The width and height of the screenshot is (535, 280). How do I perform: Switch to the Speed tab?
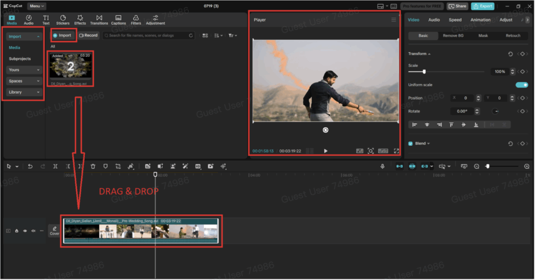[x=455, y=20]
